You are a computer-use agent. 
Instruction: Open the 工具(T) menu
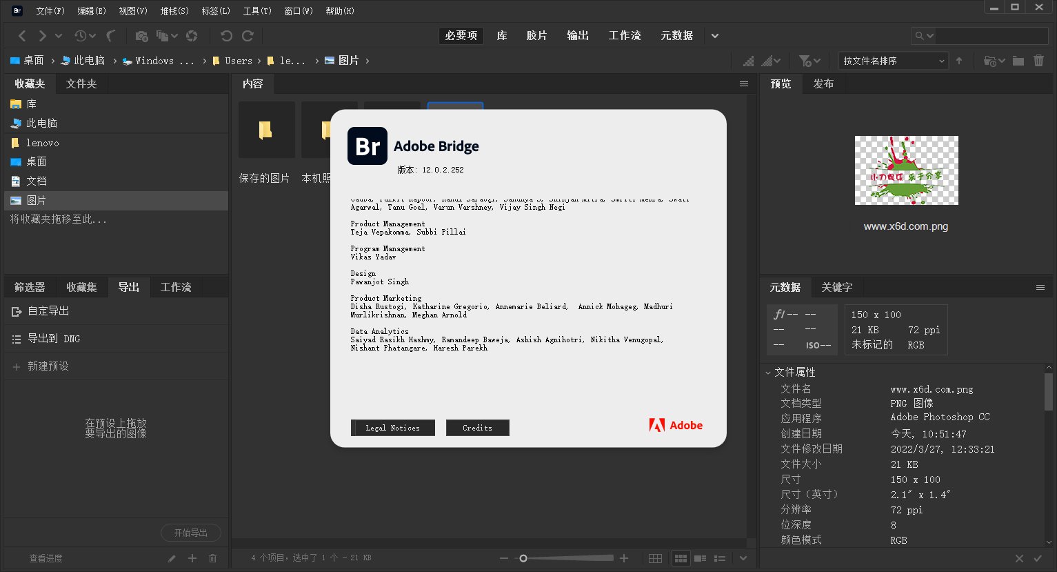click(x=256, y=10)
